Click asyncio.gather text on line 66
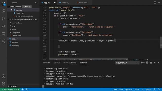 click(107, 41)
